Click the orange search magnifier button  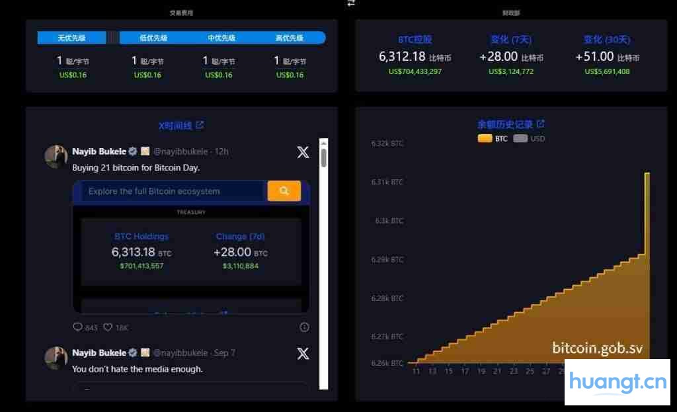[284, 191]
